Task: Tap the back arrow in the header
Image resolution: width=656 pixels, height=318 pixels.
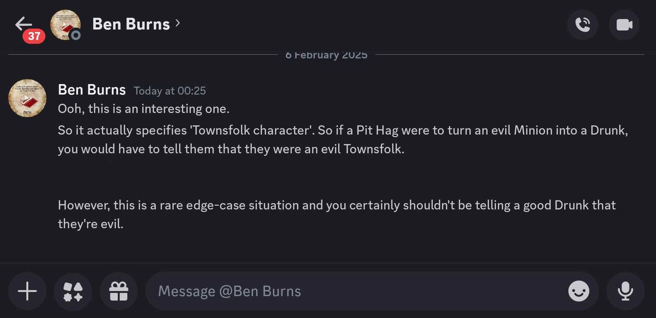Action: point(24,24)
